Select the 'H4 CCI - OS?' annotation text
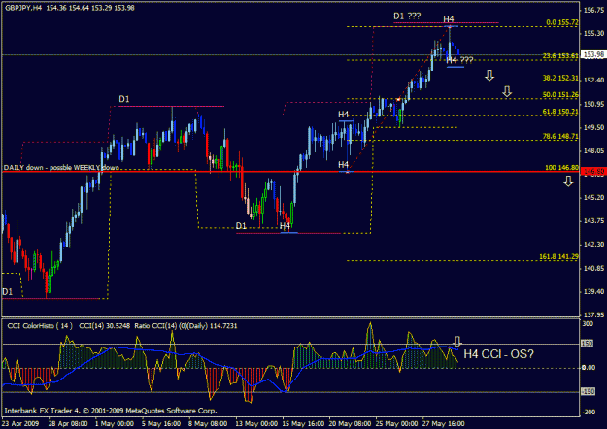Viewport: 607px width, 429px height. pyautogui.click(x=498, y=354)
